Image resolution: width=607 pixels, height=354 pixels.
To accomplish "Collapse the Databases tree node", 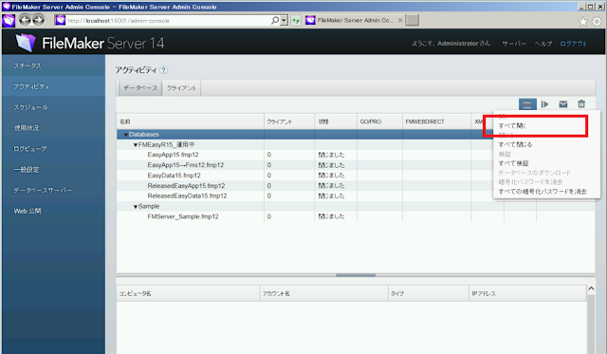I will point(126,135).
